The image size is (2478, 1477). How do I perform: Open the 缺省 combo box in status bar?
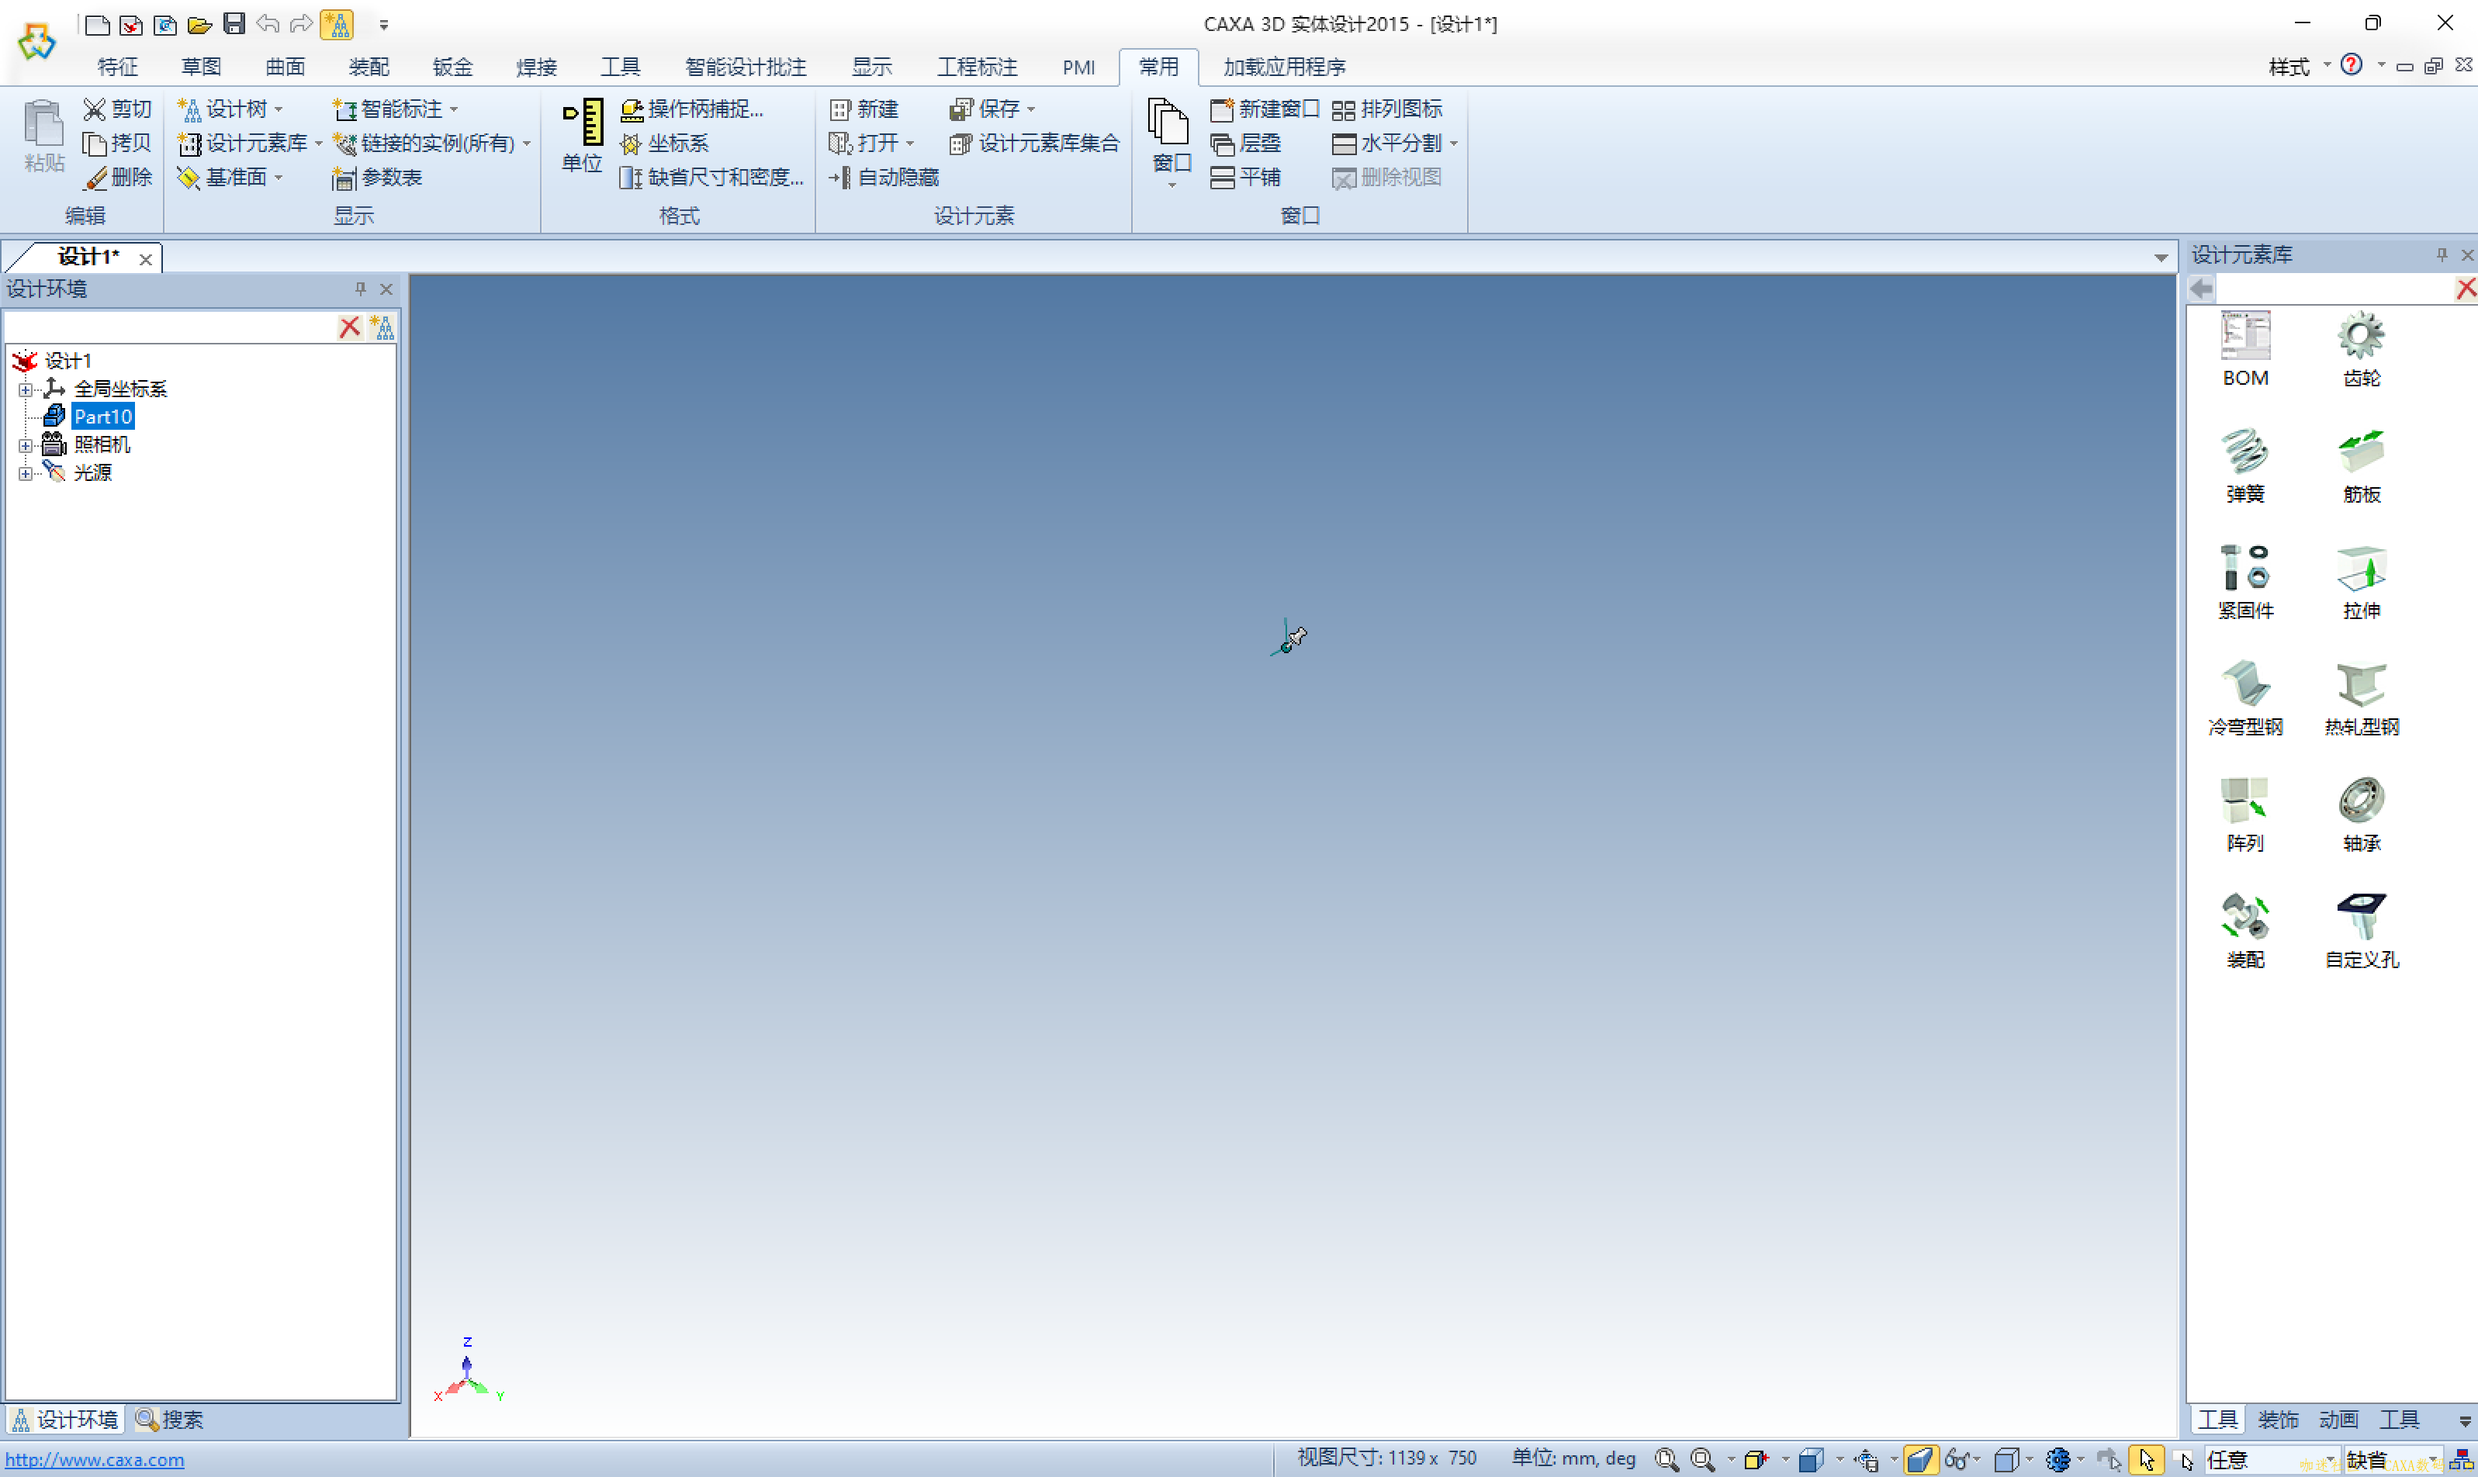[x=2393, y=1459]
